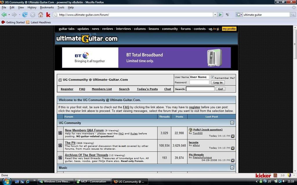Click the BT Total Broadband banner ad

pyautogui.click(x=146, y=58)
